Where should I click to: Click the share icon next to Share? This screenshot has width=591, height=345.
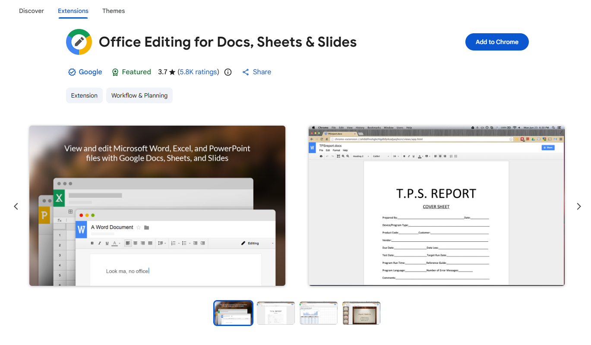(x=246, y=72)
